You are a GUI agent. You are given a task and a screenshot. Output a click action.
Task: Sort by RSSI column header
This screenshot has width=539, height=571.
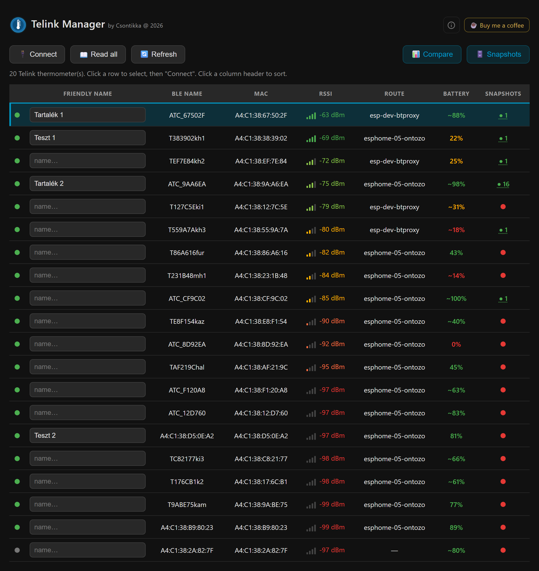(325, 94)
